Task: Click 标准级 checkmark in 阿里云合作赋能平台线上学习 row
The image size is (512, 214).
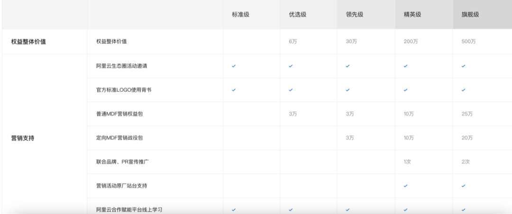Action: (x=234, y=209)
